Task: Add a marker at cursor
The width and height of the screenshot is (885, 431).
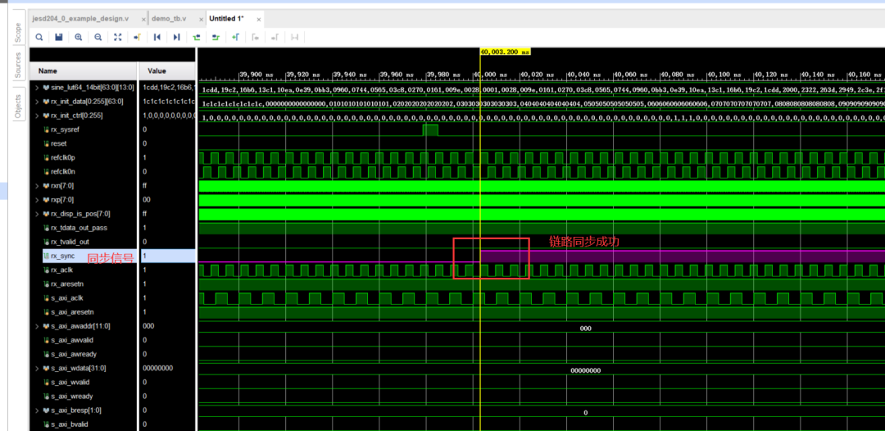Action: click(x=235, y=37)
